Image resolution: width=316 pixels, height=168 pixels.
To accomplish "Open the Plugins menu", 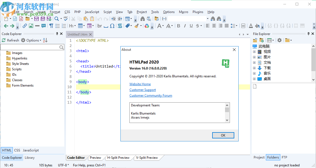I will tap(198, 12).
